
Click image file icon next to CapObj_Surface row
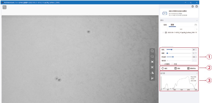[x=166, y=33]
